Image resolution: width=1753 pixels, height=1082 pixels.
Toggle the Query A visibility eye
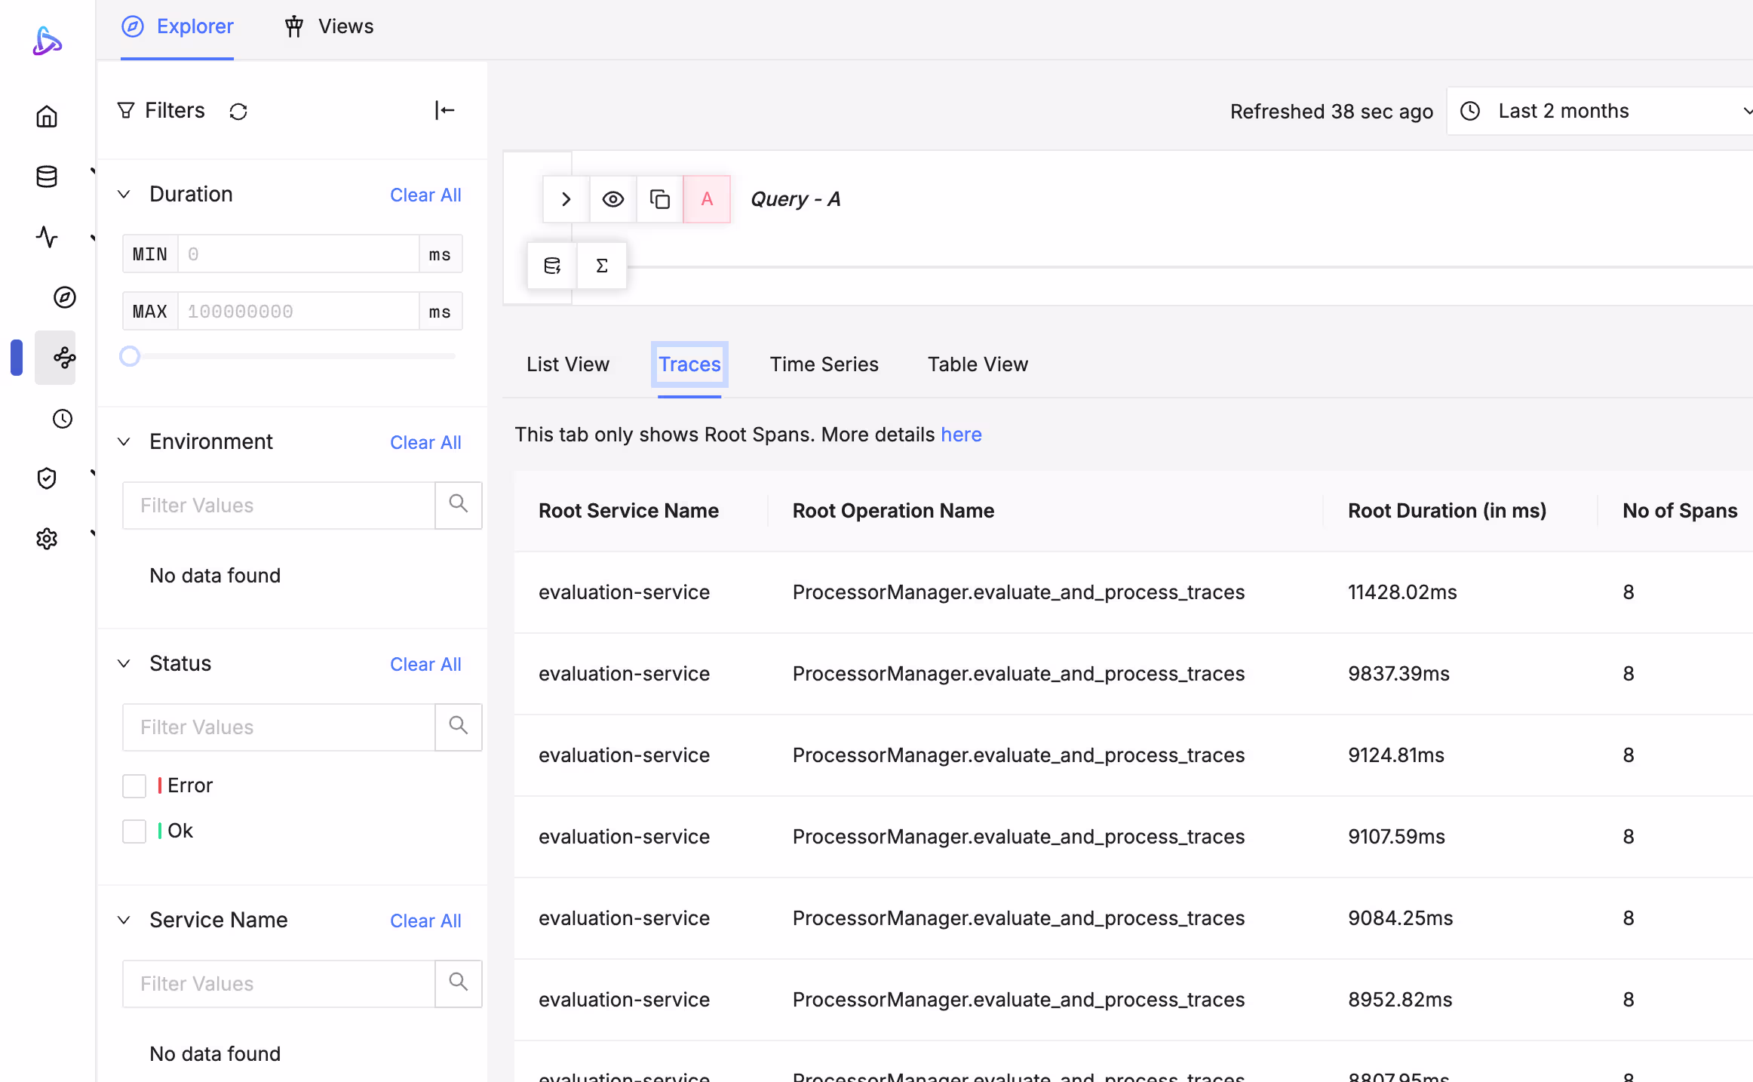pos(612,199)
